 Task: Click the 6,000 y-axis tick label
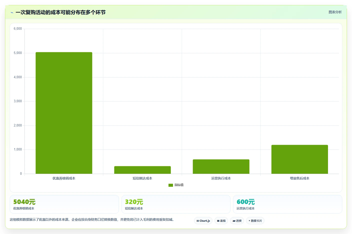[18, 29]
